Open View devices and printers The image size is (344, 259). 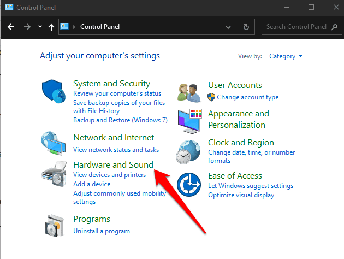(109, 175)
